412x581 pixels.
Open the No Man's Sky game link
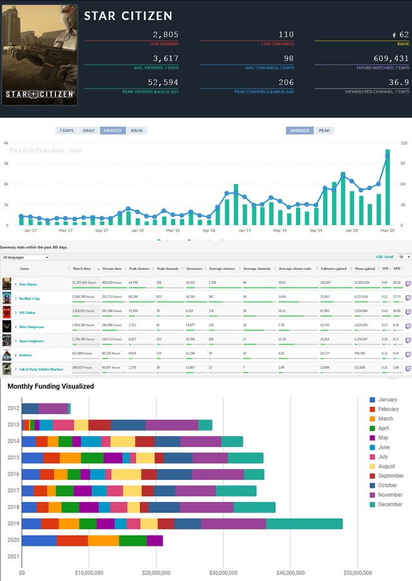[x=30, y=299]
